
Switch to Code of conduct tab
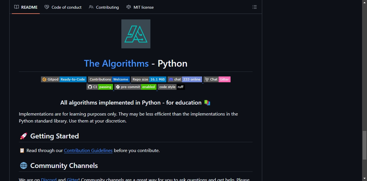[x=63, y=7]
